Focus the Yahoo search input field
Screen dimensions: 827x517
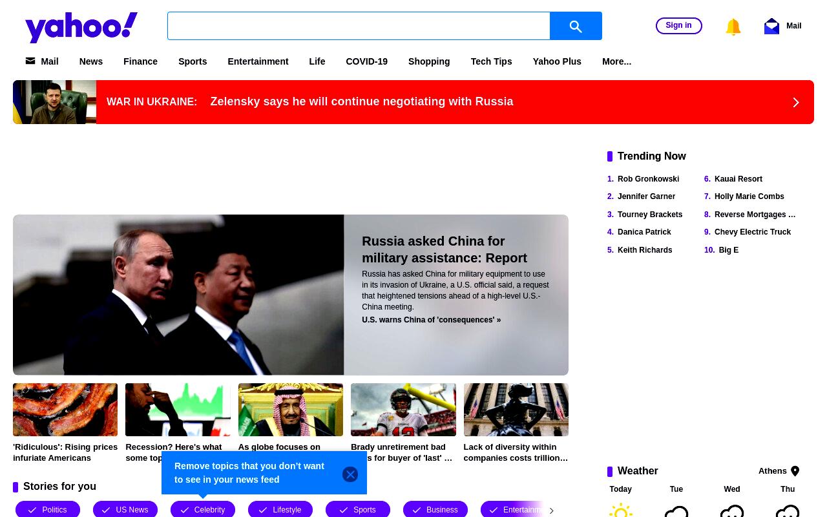[359, 26]
